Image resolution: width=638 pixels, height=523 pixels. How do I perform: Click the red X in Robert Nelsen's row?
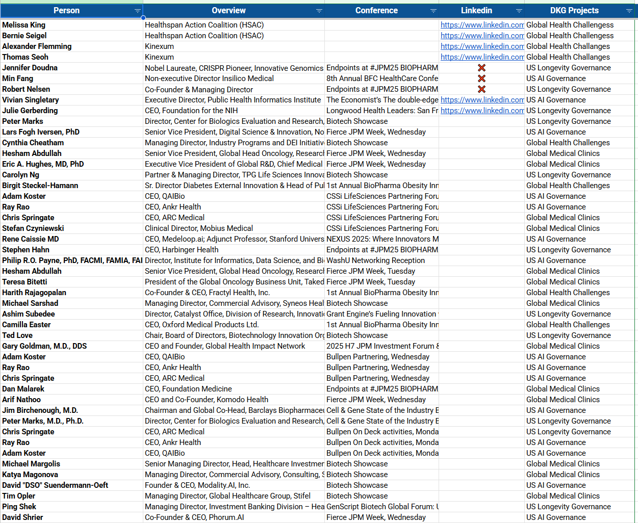click(481, 89)
